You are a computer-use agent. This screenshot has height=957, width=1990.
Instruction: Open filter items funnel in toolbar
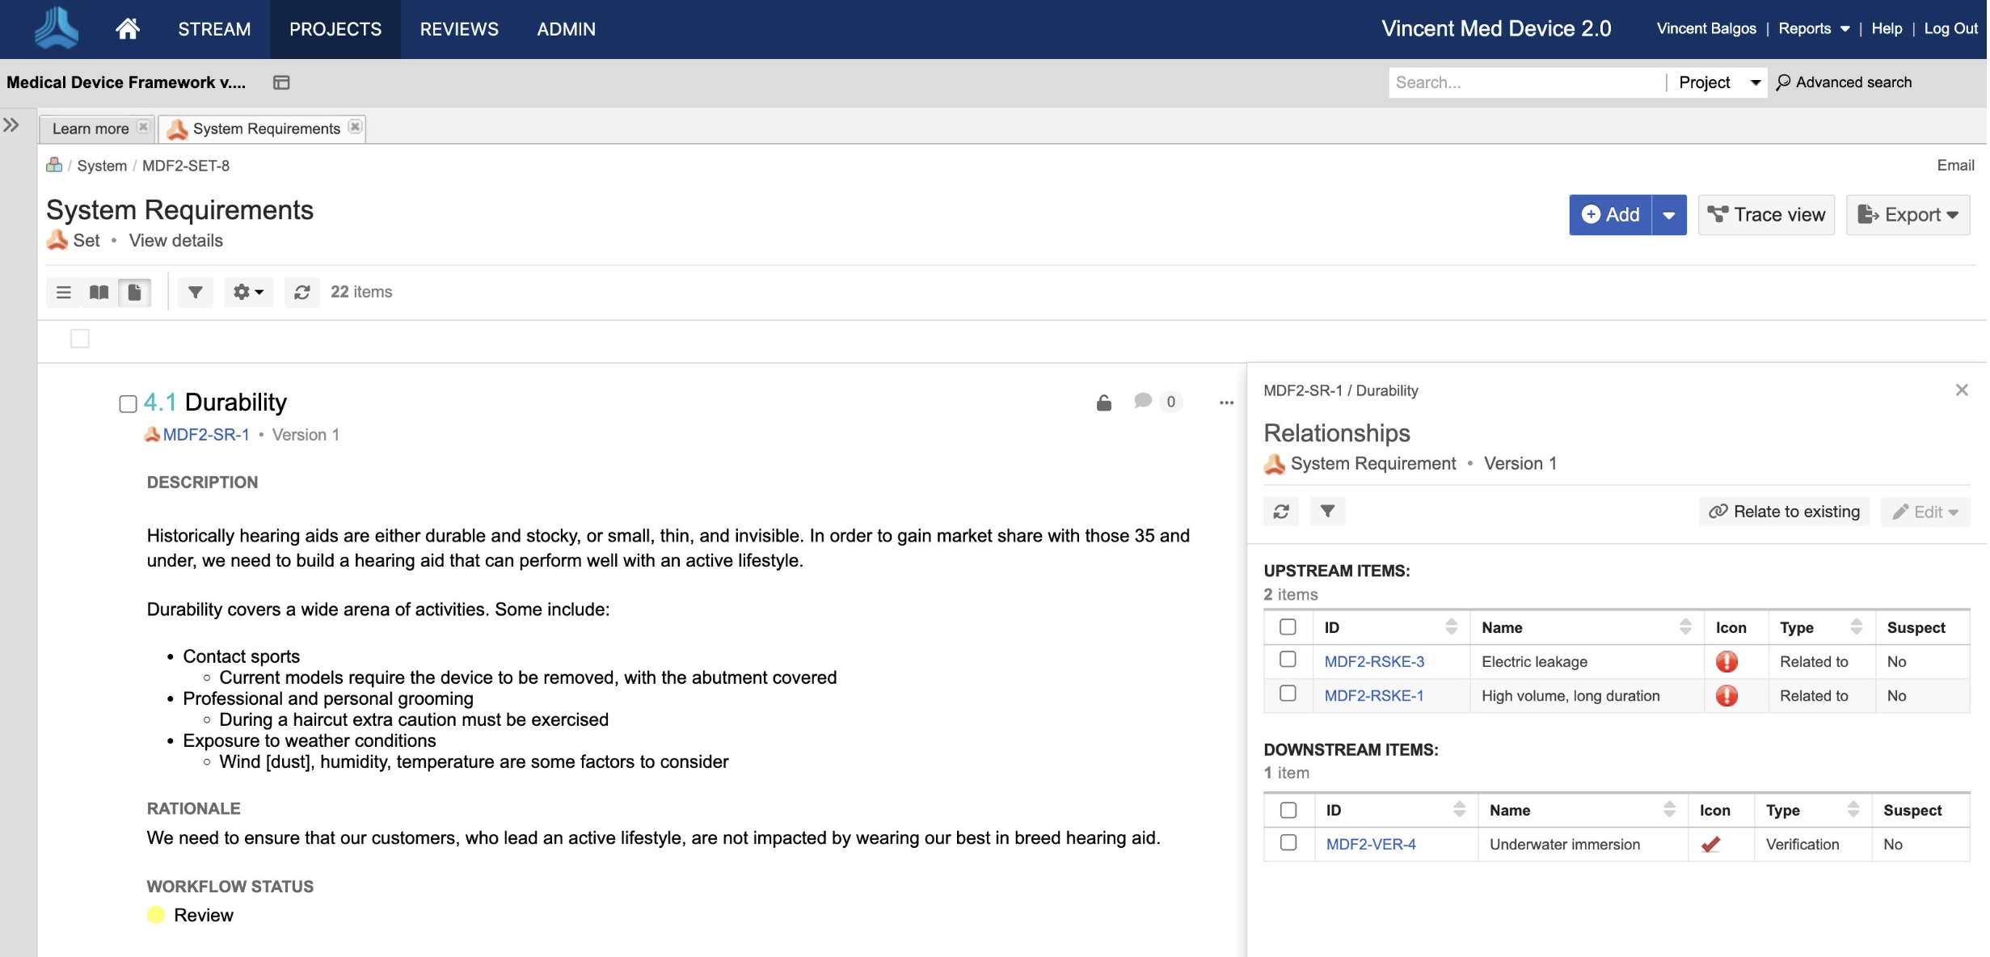[x=195, y=292]
